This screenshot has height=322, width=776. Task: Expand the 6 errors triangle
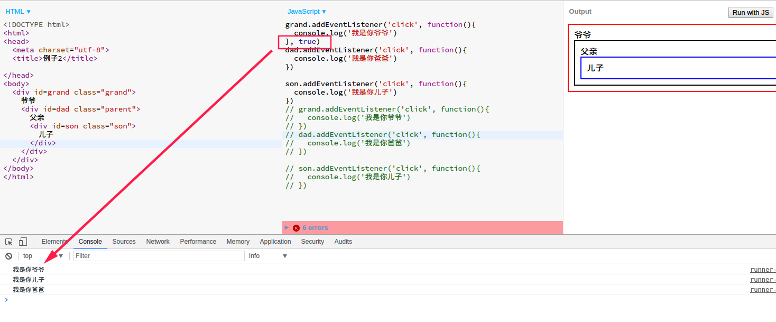point(287,228)
